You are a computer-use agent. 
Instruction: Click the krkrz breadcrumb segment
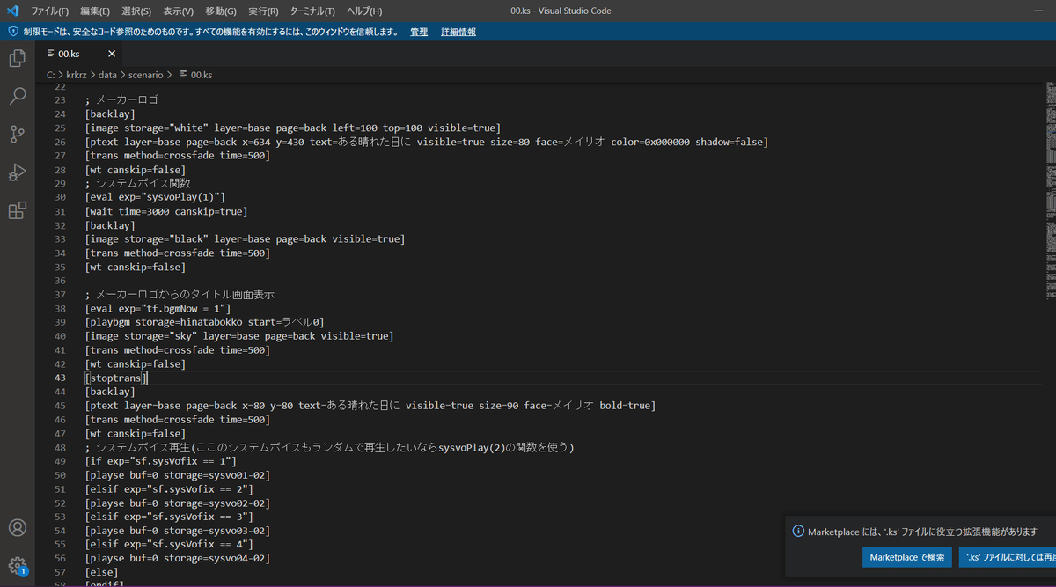78,75
